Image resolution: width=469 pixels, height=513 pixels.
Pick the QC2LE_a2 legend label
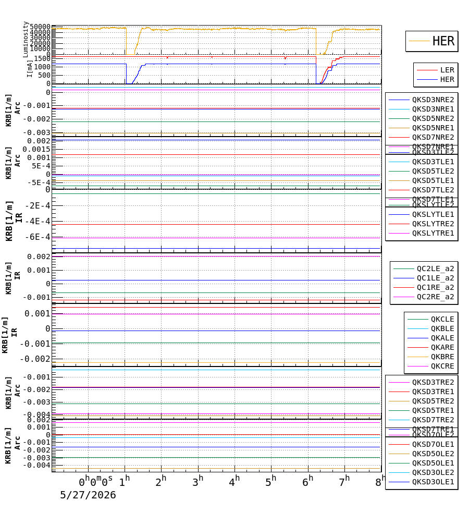coord(435,269)
